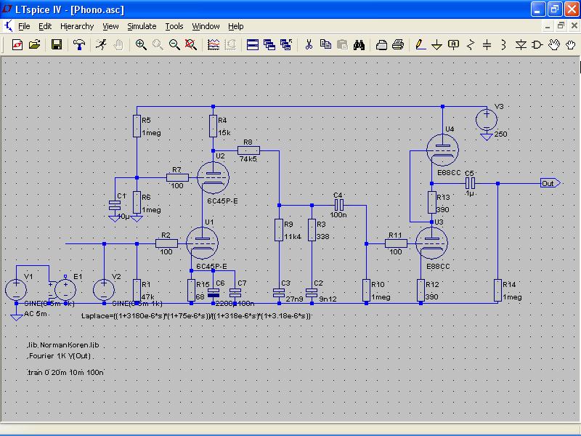Open the File menu
581x436 pixels.
[x=24, y=26]
